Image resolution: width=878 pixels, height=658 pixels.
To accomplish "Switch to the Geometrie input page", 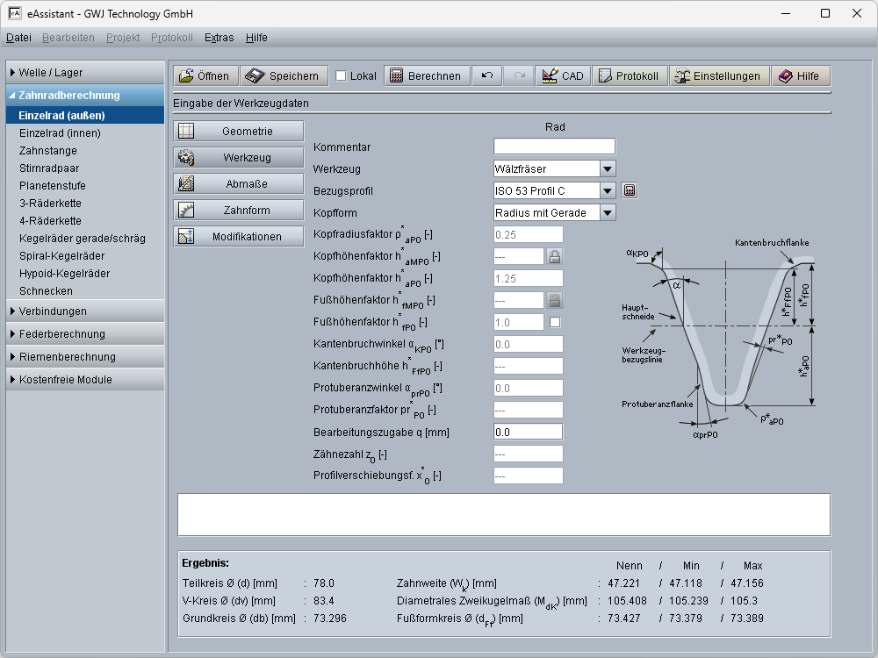I will point(239,132).
